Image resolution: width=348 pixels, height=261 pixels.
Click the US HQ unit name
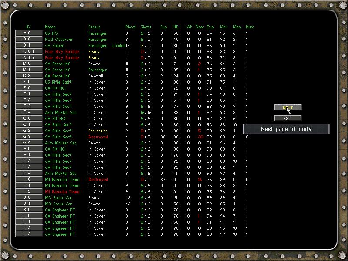tap(51, 33)
